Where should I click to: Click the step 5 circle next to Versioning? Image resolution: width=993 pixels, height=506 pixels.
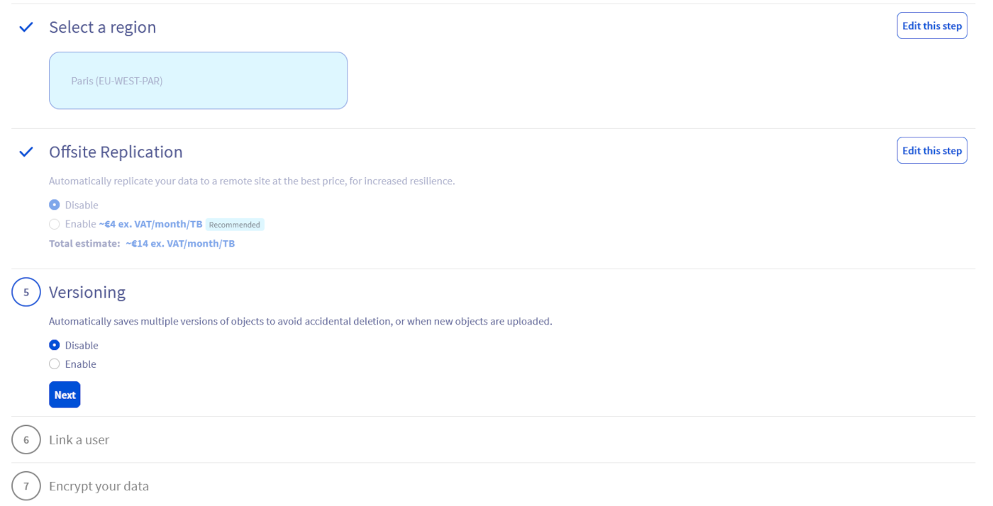pos(26,291)
